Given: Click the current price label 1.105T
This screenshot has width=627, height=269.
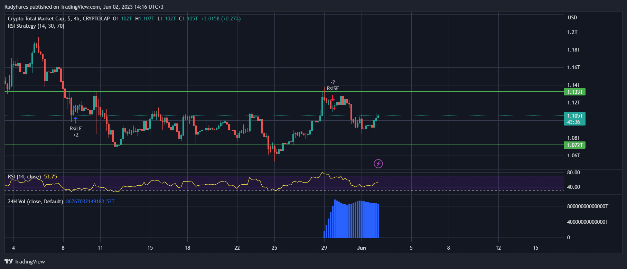Looking at the screenshot, I should [574, 116].
